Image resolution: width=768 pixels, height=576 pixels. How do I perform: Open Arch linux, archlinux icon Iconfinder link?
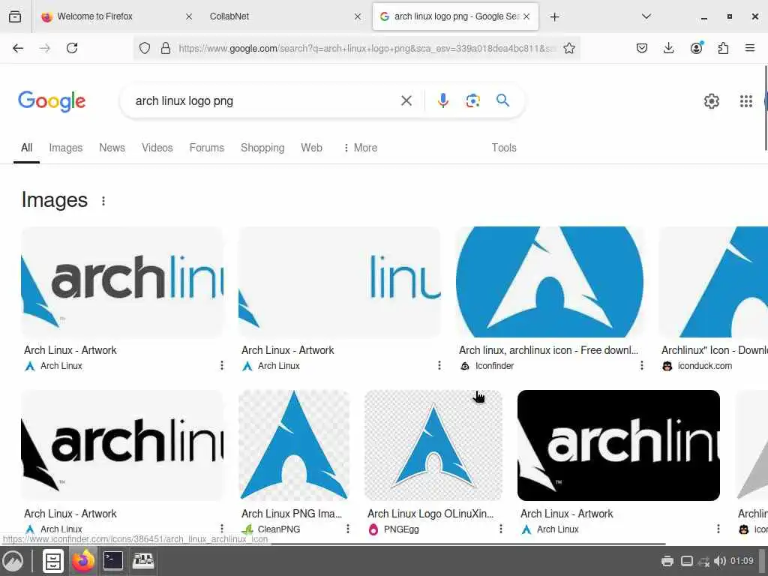548,350
